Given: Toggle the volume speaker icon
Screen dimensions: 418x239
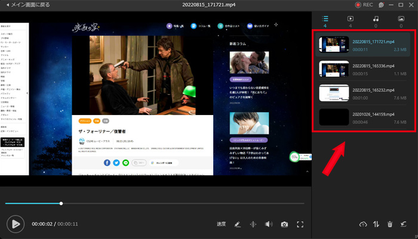Looking at the screenshot, I should point(269,224).
